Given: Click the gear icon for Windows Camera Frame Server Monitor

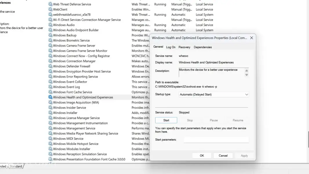Looking at the screenshot, I should pos(50,51).
